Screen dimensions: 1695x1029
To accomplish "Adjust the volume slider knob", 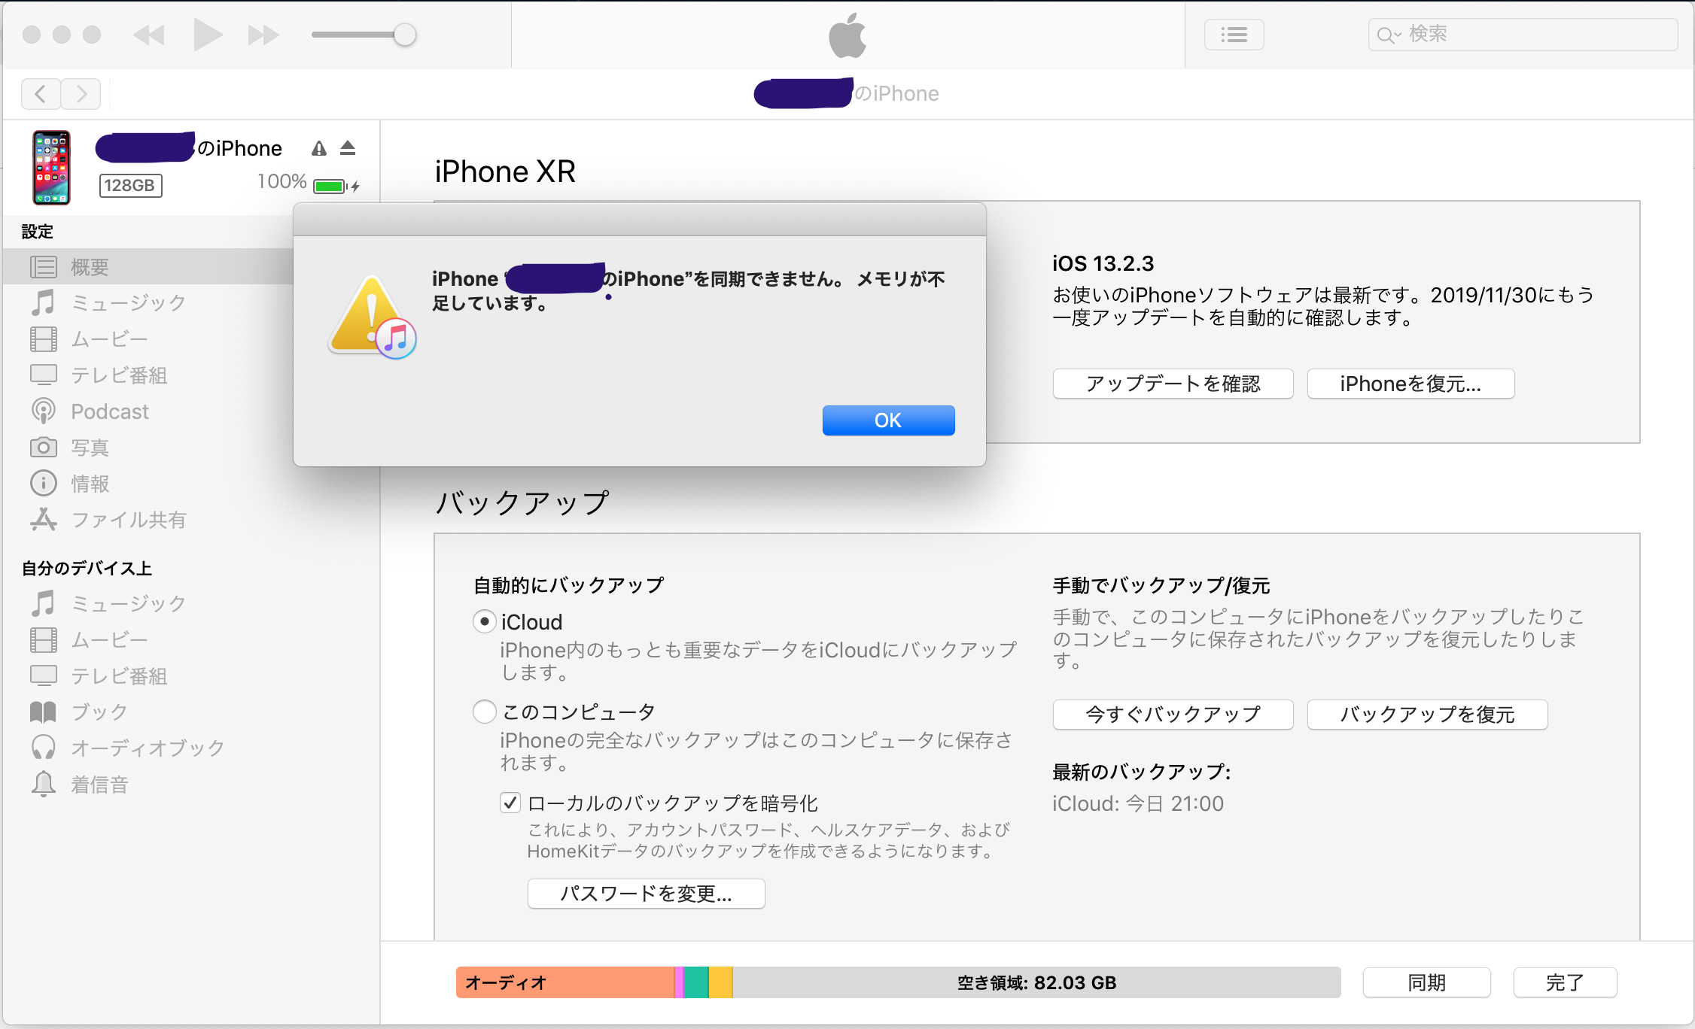I will point(405,35).
